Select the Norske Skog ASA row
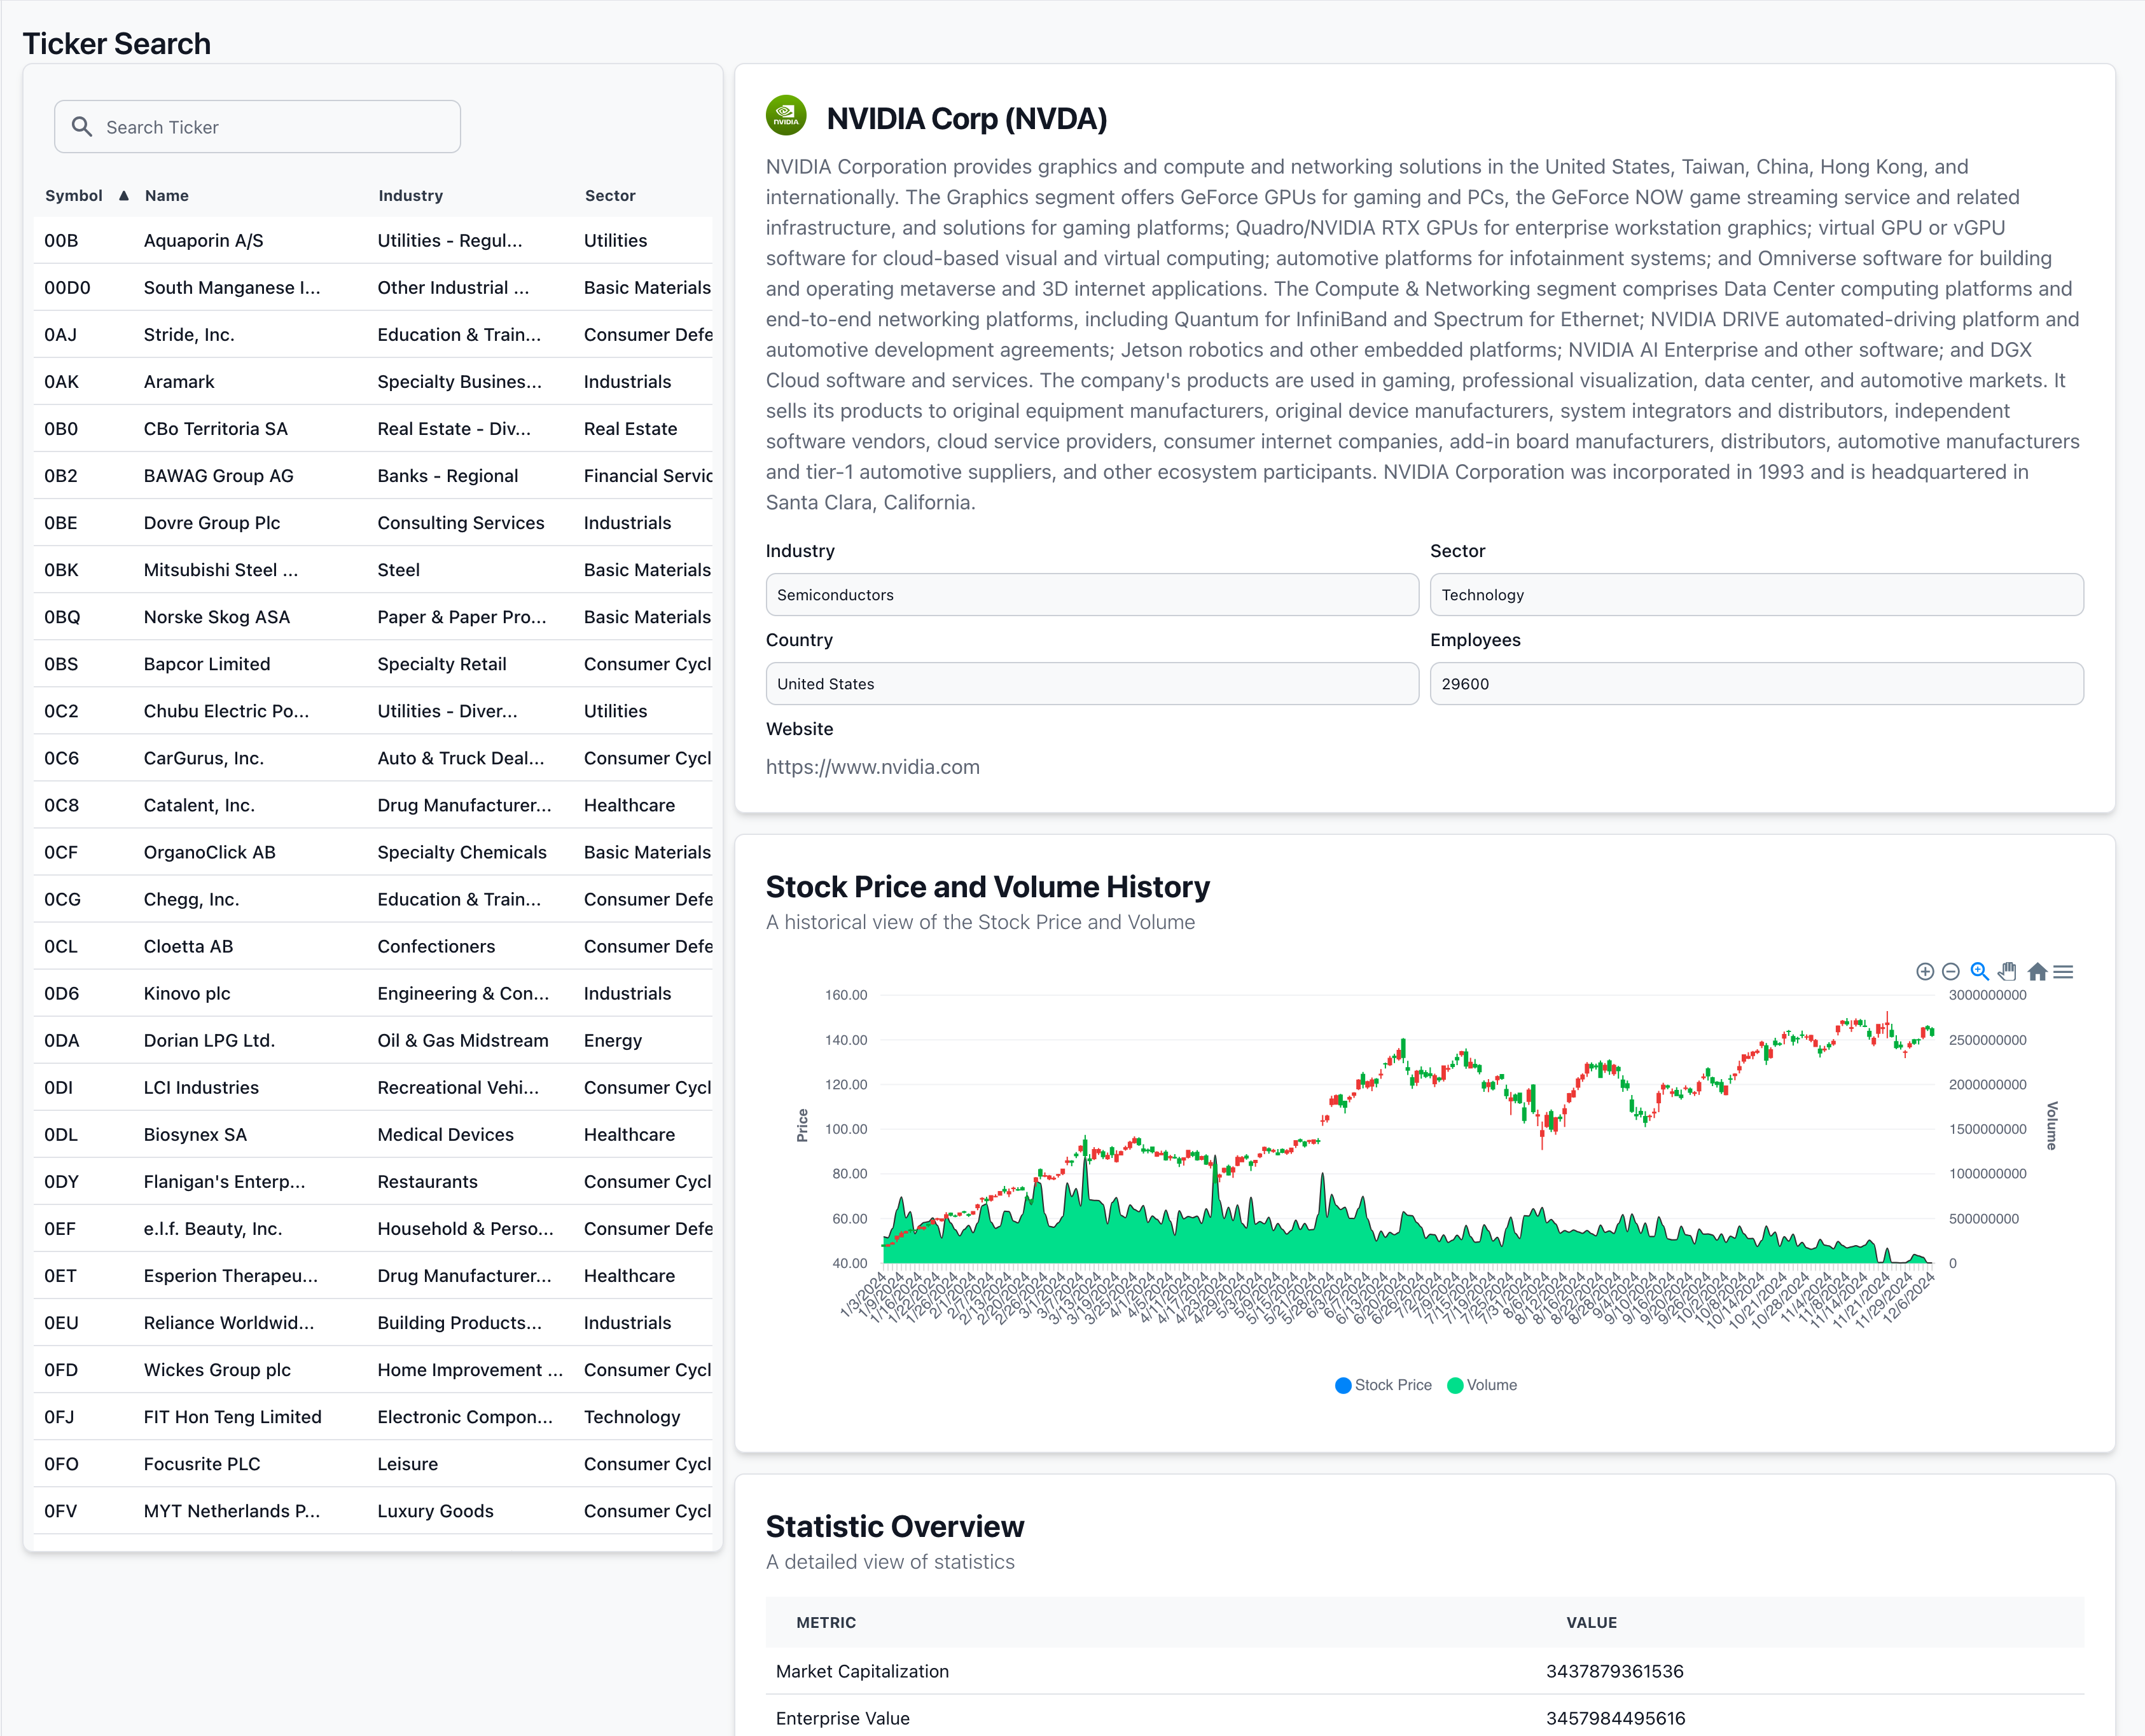This screenshot has width=2145, height=1736. pos(373,616)
